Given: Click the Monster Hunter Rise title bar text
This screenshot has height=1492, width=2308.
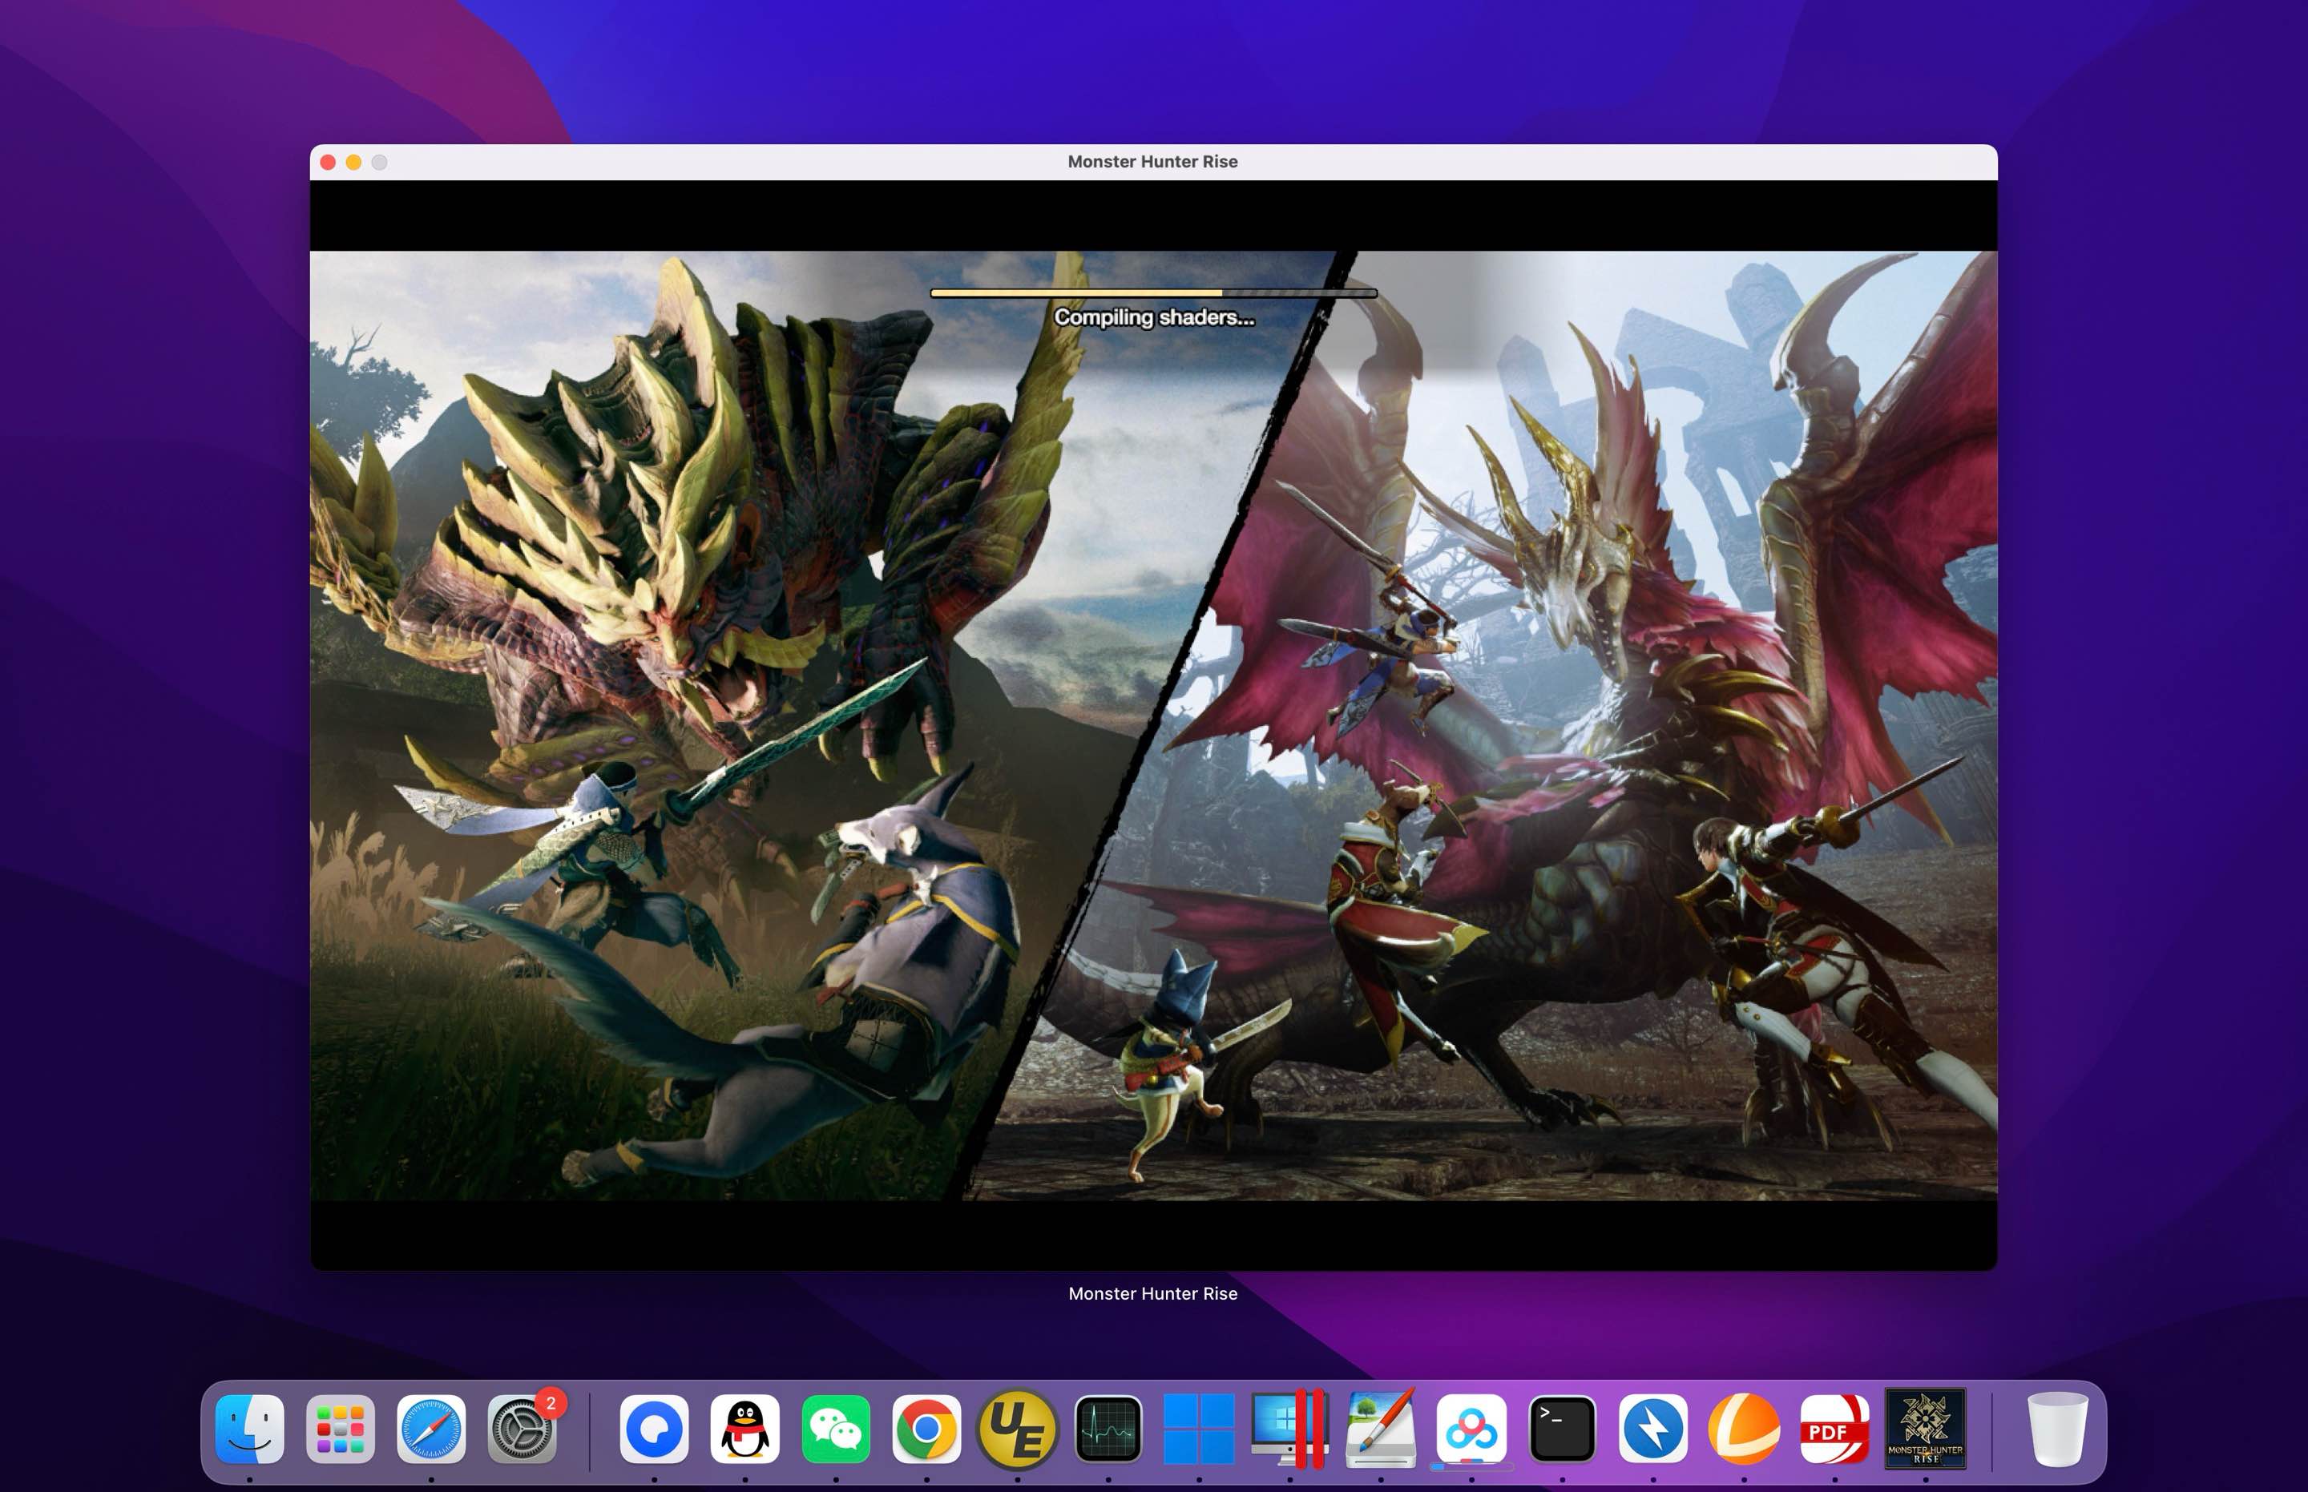Looking at the screenshot, I should coord(1153,162).
